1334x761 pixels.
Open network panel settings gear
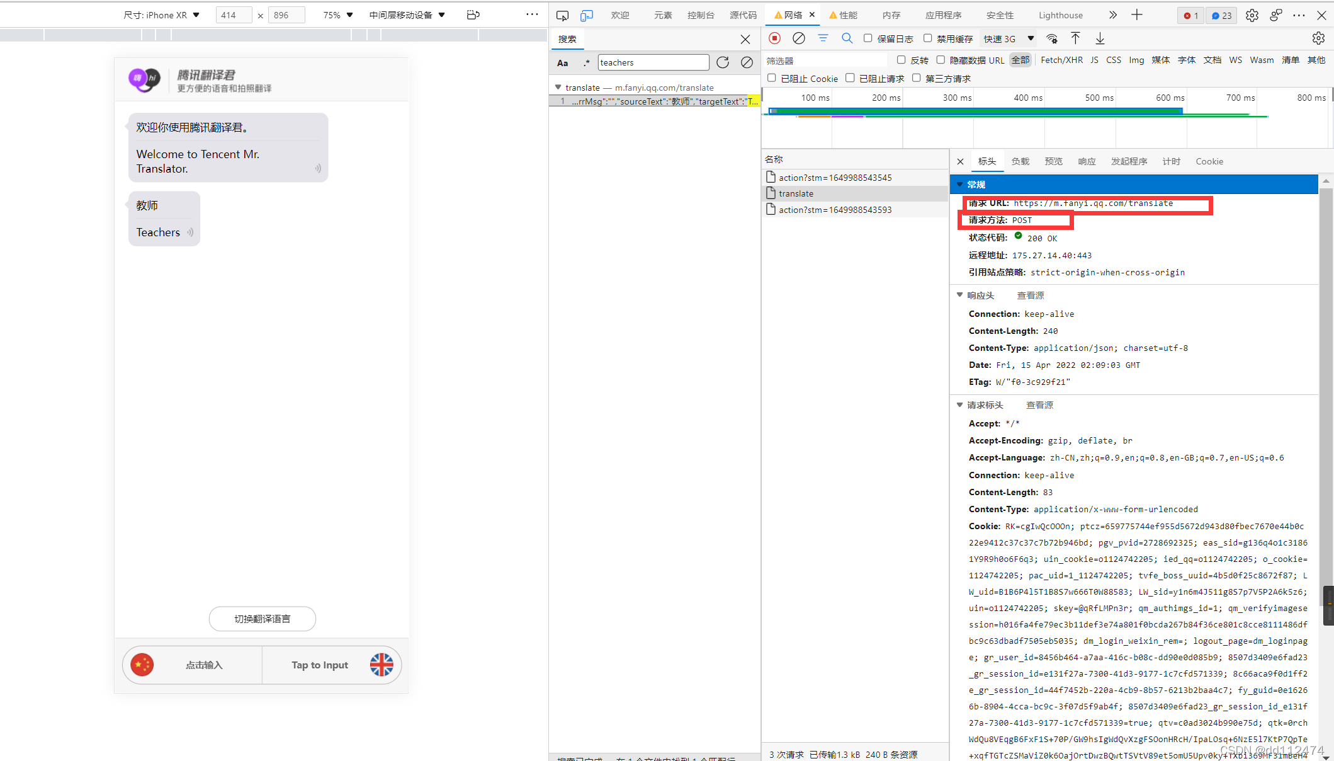click(x=1318, y=38)
